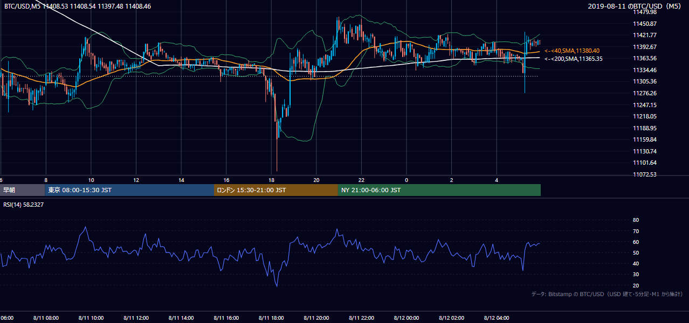Click the ロンドン 15:30-21:00 JST session bar
The image size is (689, 323).
click(x=276, y=190)
